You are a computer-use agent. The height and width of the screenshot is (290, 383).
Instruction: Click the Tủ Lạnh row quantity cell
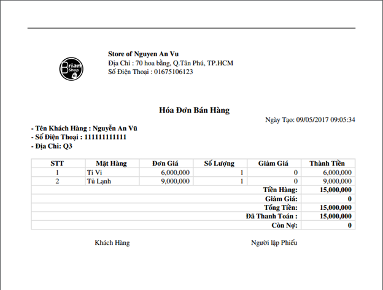pyautogui.click(x=220, y=181)
